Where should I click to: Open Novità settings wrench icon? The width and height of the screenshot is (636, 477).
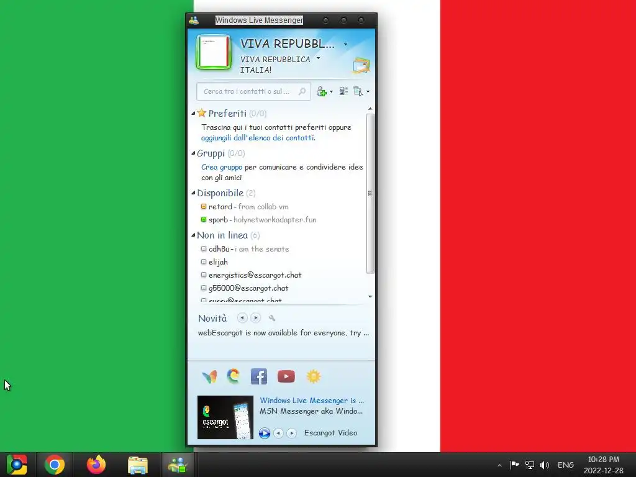pyautogui.click(x=272, y=318)
